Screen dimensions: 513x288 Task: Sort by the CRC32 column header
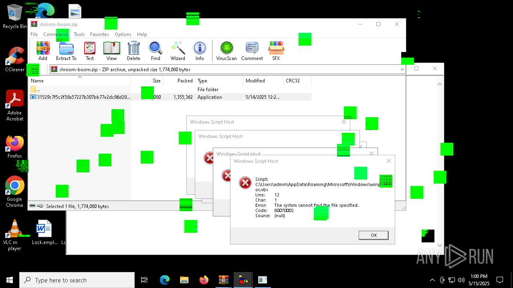click(297, 80)
